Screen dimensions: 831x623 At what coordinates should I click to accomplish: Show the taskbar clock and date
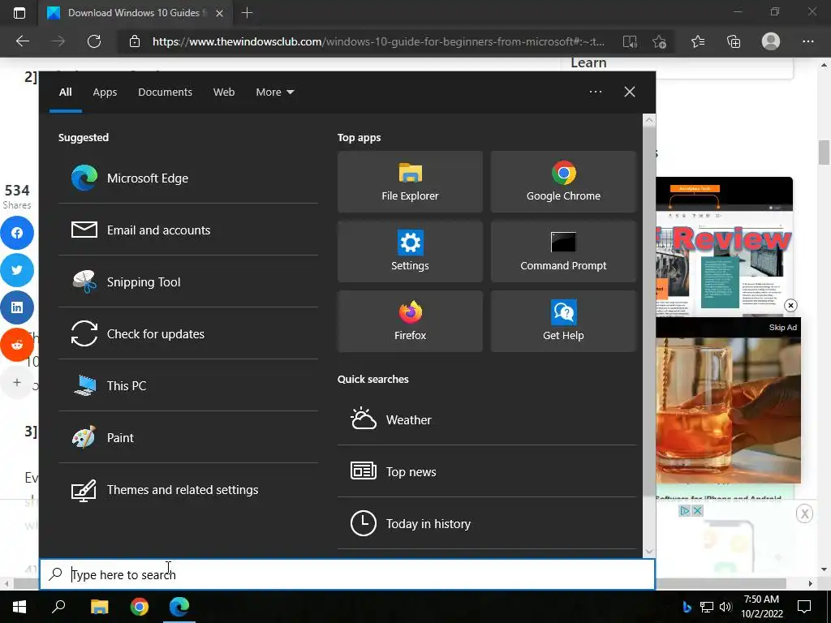click(x=761, y=607)
